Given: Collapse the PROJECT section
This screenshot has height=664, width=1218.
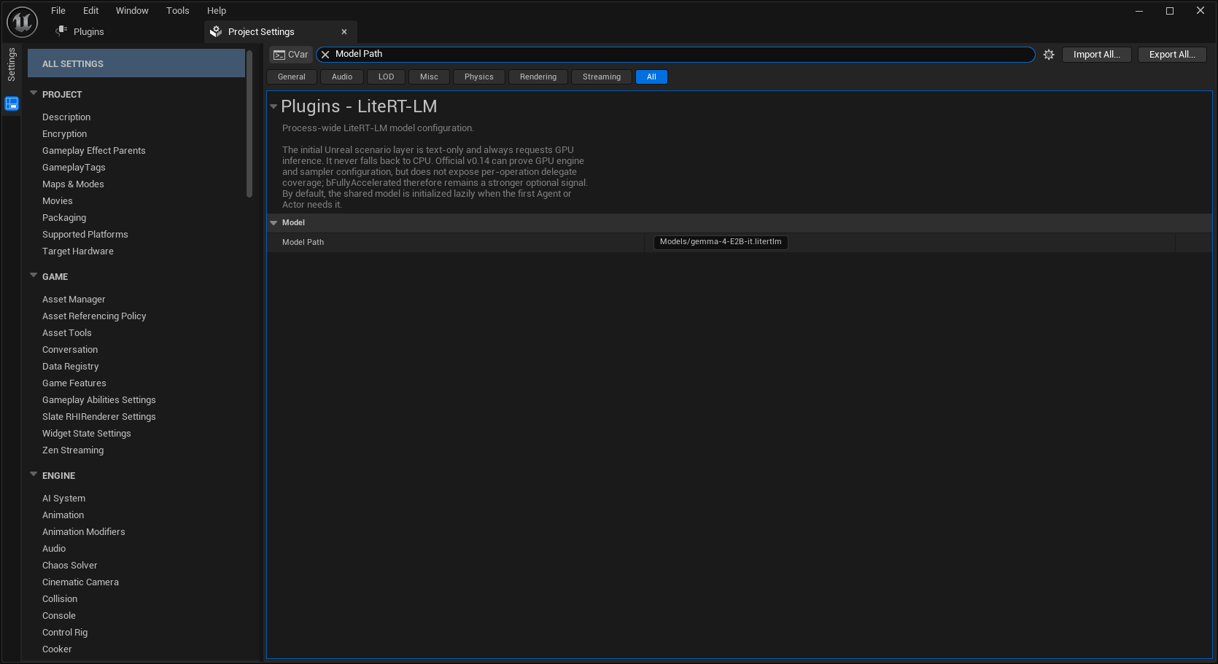Looking at the screenshot, I should (34, 93).
